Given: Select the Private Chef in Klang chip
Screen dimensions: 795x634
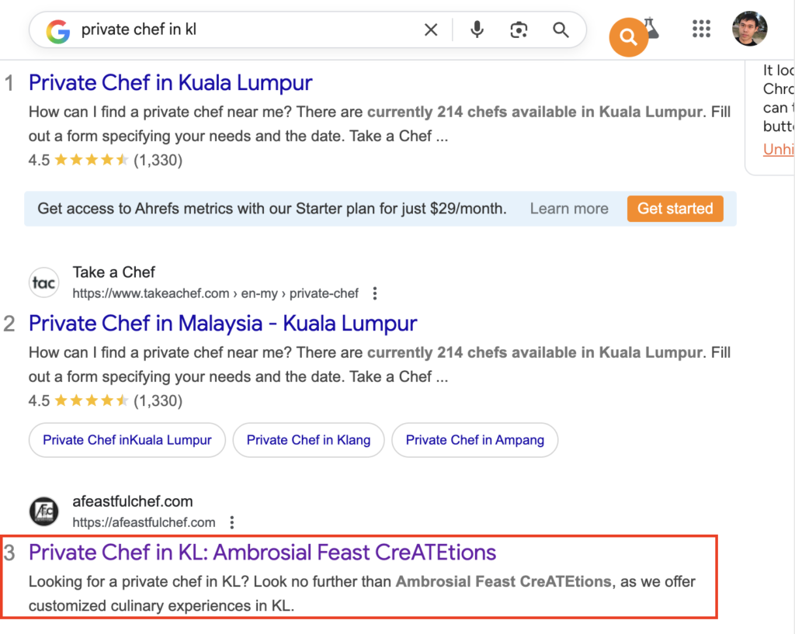Looking at the screenshot, I should tap(308, 440).
